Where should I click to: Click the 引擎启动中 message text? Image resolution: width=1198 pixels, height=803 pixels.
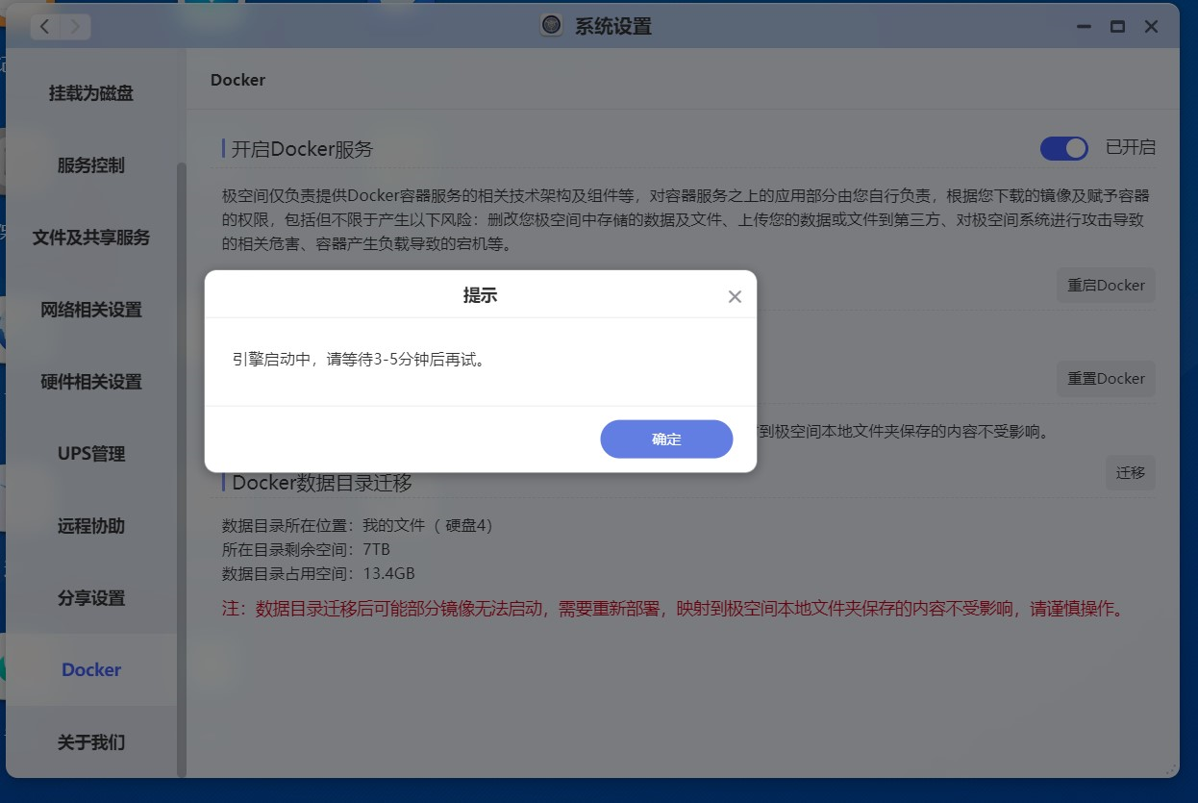359,360
